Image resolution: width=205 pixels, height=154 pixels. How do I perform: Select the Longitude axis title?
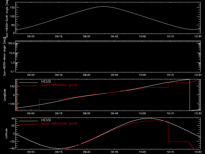5,95
